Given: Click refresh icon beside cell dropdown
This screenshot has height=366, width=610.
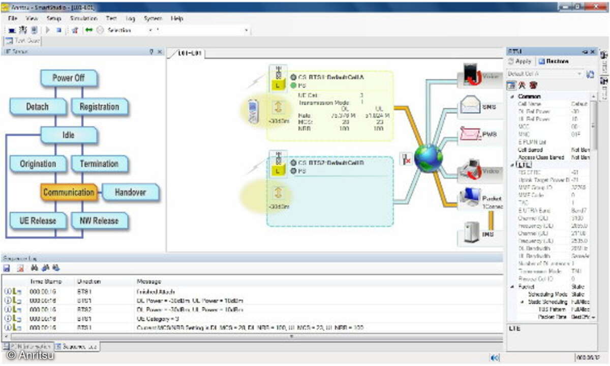Looking at the screenshot, I should click(x=590, y=74).
